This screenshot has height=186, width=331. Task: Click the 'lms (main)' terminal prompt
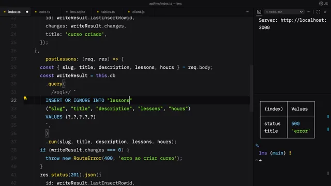[x=272, y=153]
